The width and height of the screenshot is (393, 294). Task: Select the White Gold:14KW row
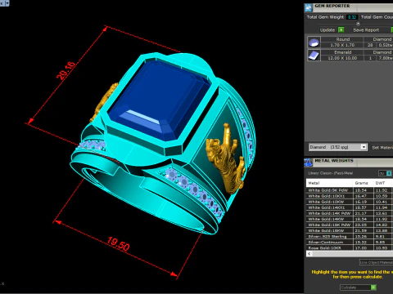349,219
